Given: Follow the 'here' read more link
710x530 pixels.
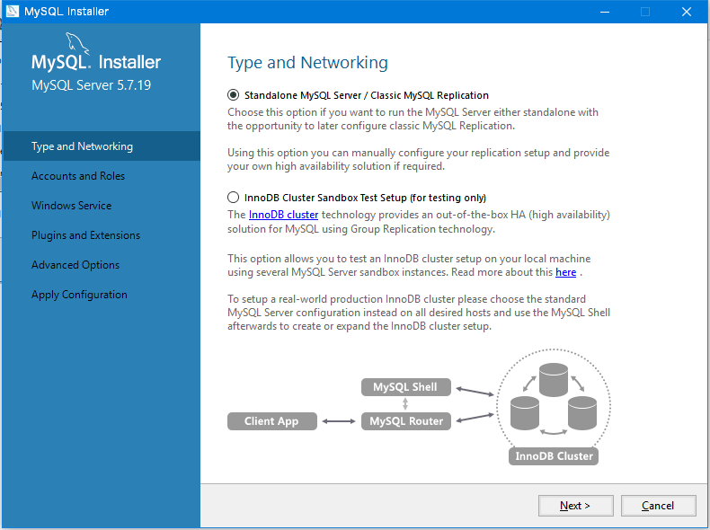Looking at the screenshot, I should [565, 272].
